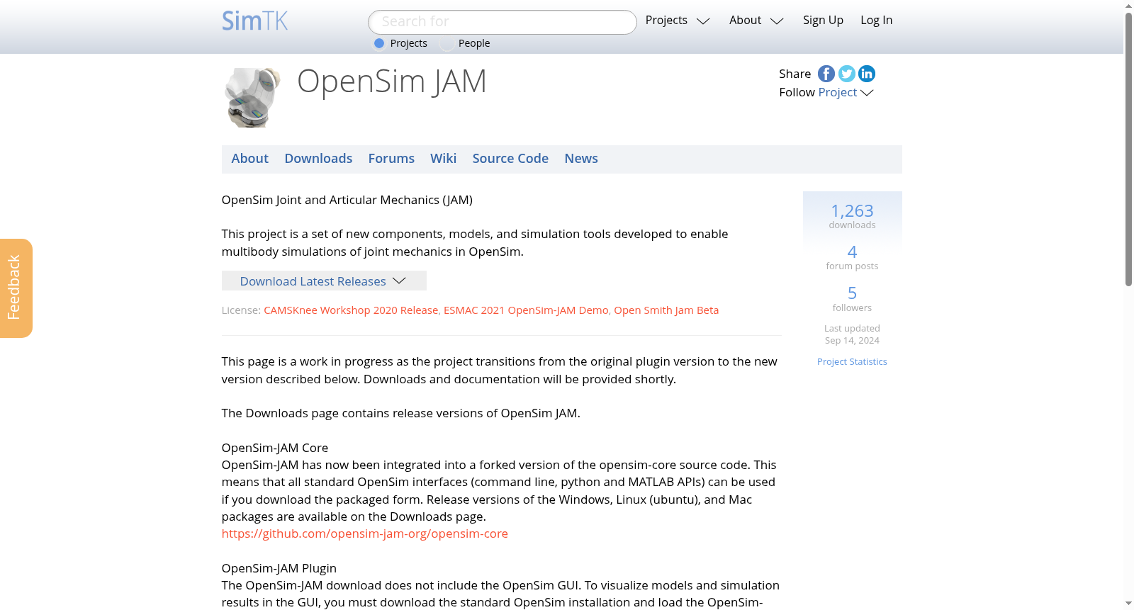Open the OpenSim JAM project thumbnail
Screen dimensions: 1134x610
(253, 98)
